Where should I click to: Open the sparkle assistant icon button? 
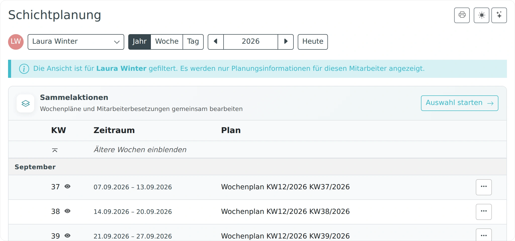[499, 15]
